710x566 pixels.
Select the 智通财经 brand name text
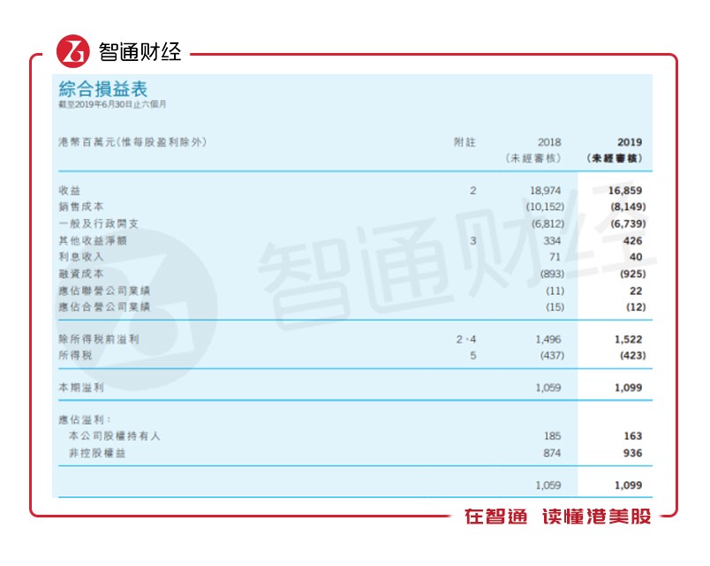pos(141,49)
